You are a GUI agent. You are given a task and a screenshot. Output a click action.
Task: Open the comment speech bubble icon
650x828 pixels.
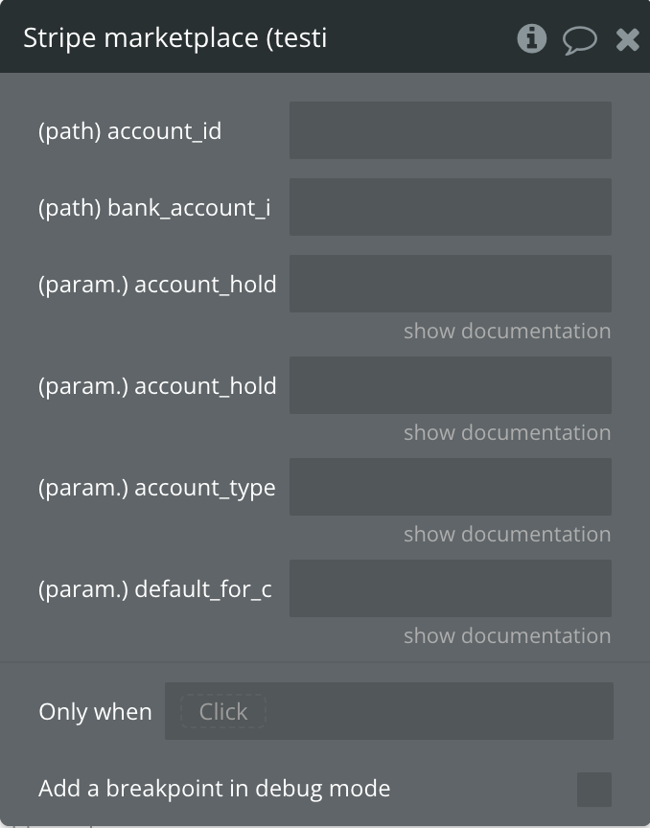click(x=580, y=40)
